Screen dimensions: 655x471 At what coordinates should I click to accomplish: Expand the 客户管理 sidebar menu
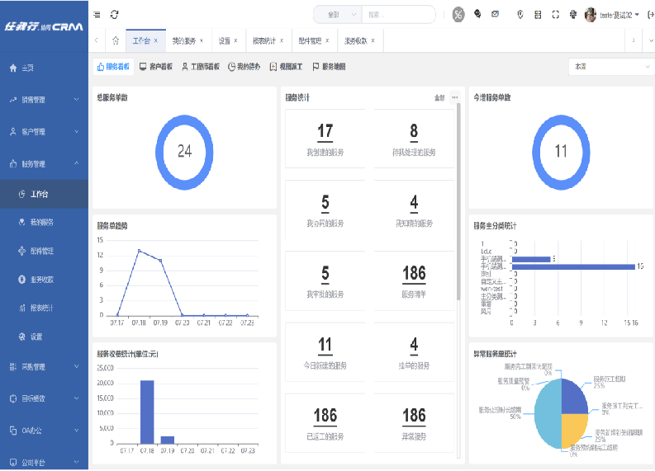click(44, 131)
